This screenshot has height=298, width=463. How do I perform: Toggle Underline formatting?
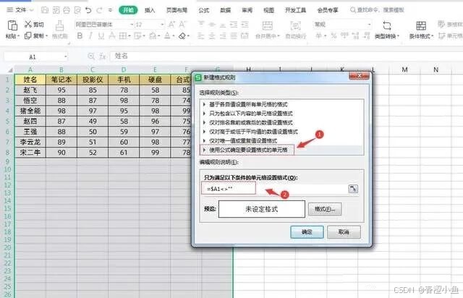pyautogui.click(x=101, y=36)
